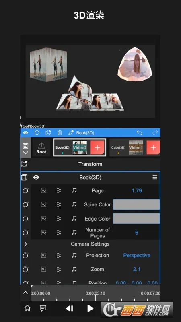
Task: Click the circle mask icon in toolbar
Action: point(37,133)
